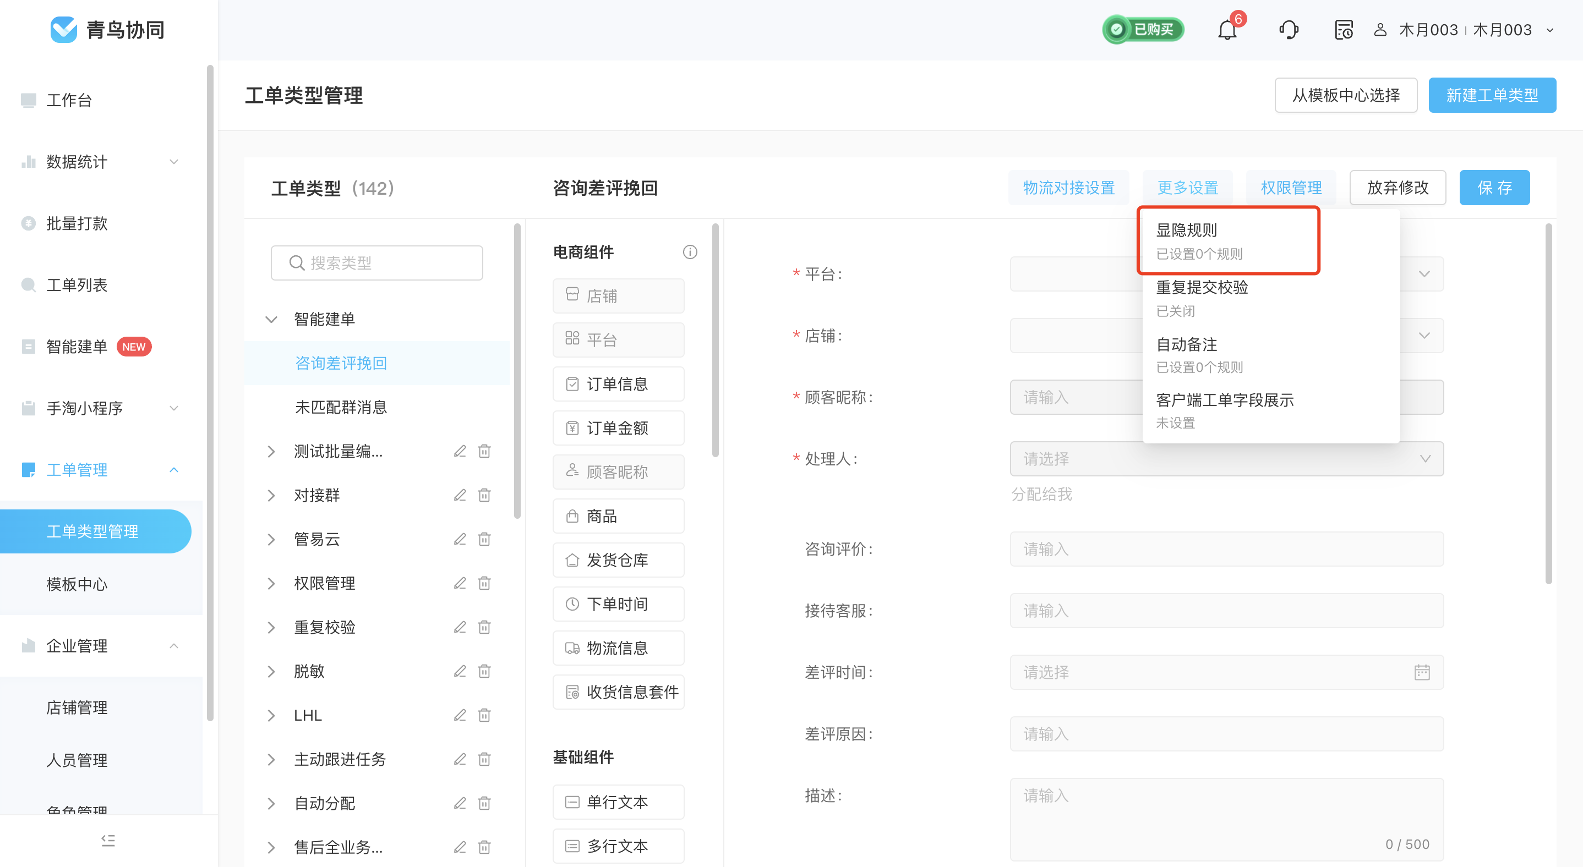
Task: Click the 新建工单类型 button
Action: pyautogui.click(x=1492, y=95)
